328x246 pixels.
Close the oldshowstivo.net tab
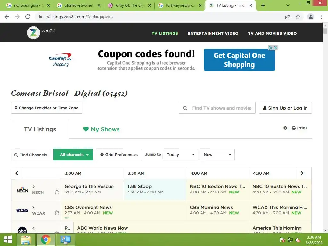click(x=99, y=6)
